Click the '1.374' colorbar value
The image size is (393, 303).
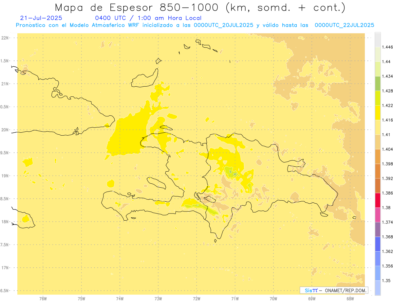(387, 222)
